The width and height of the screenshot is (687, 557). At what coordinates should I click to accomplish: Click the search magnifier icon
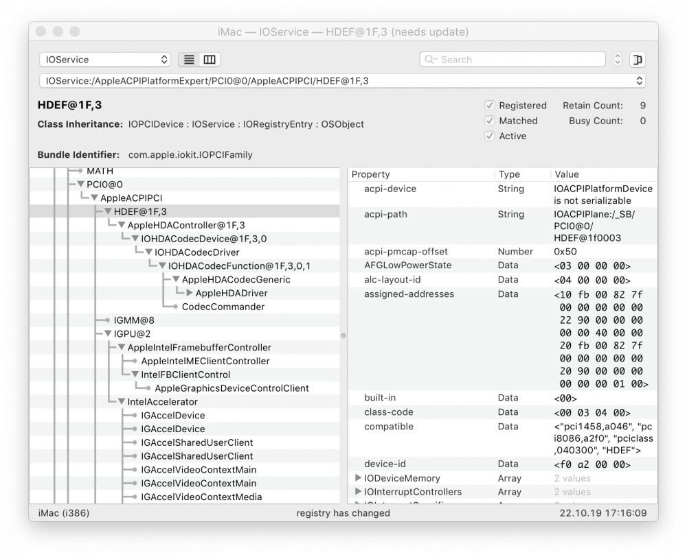click(x=430, y=60)
